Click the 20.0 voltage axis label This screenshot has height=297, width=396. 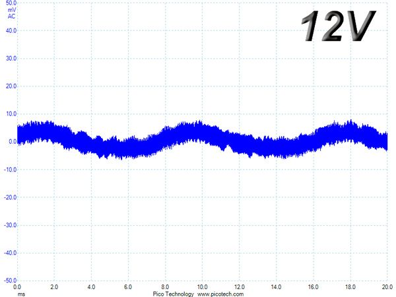click(11, 86)
